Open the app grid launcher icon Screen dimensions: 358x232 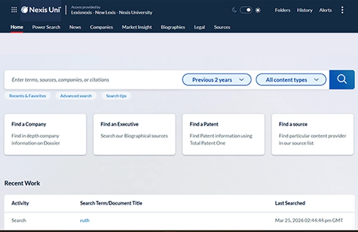tap(14, 10)
